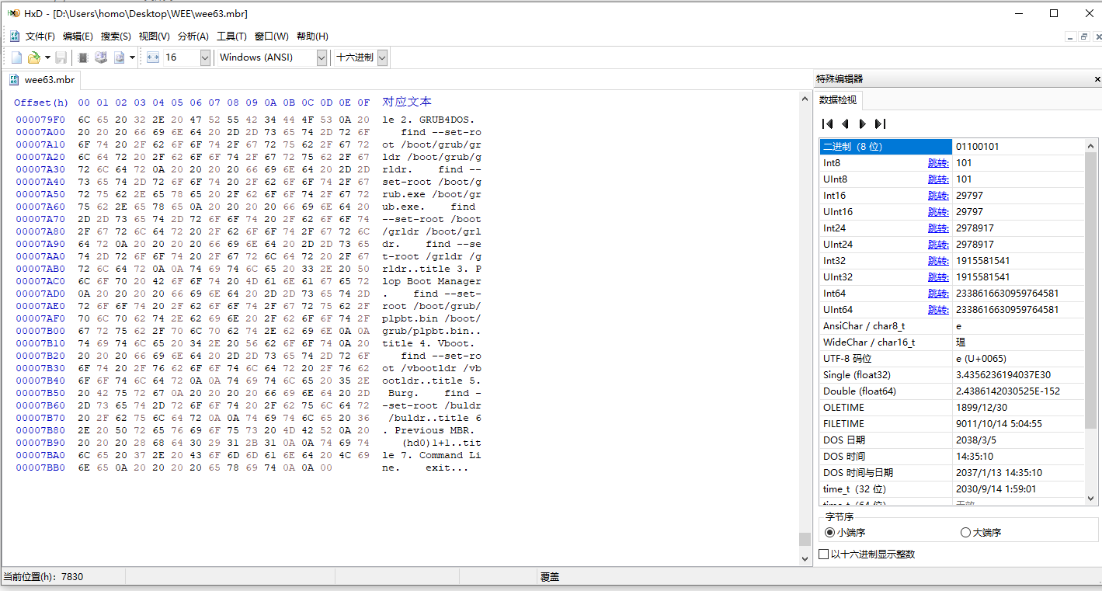This screenshot has height=591, width=1102.
Task: Click offset 00007A00 in the hex view
Action: (x=40, y=132)
